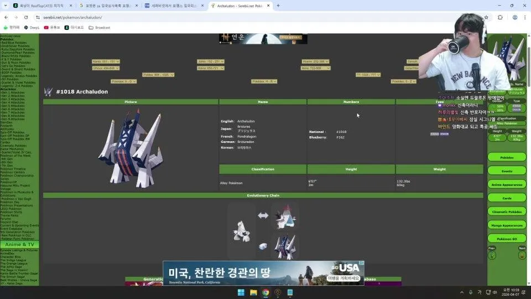Open the DeepL bookmark
The image size is (531, 299).
click(32, 28)
